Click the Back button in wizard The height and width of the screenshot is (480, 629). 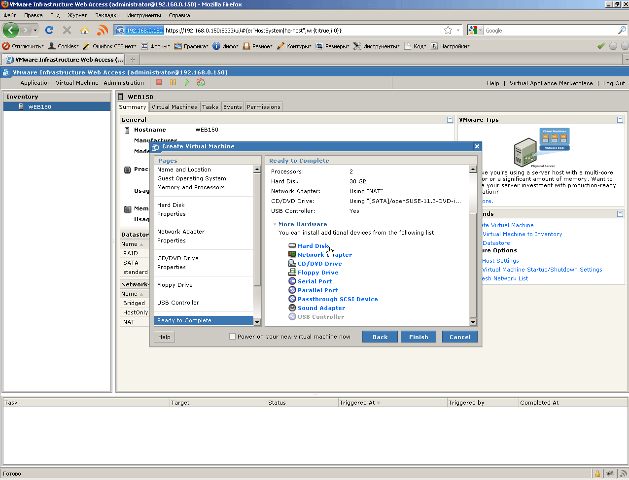point(380,337)
